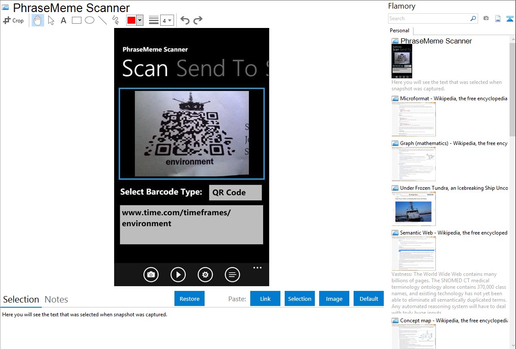
Task: Click the sidebar scrollbar down arrow
Action: [513, 345]
